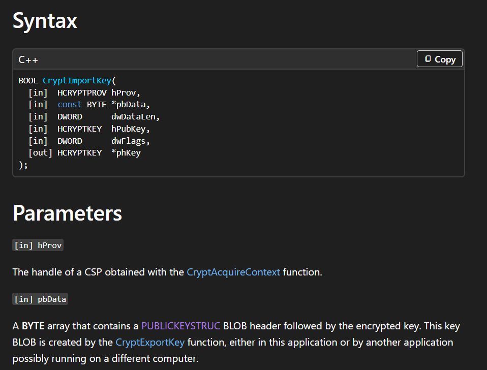Click the *pbData argument in code

pyautogui.click(x=131, y=104)
